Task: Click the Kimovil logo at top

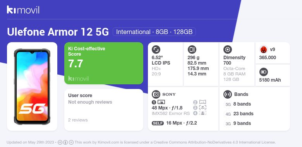Action: tap(23, 10)
